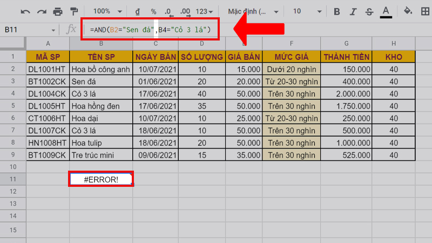Image resolution: width=432 pixels, height=243 pixels.
Task: Print the spreadsheet via printer icon
Action: 58,11
